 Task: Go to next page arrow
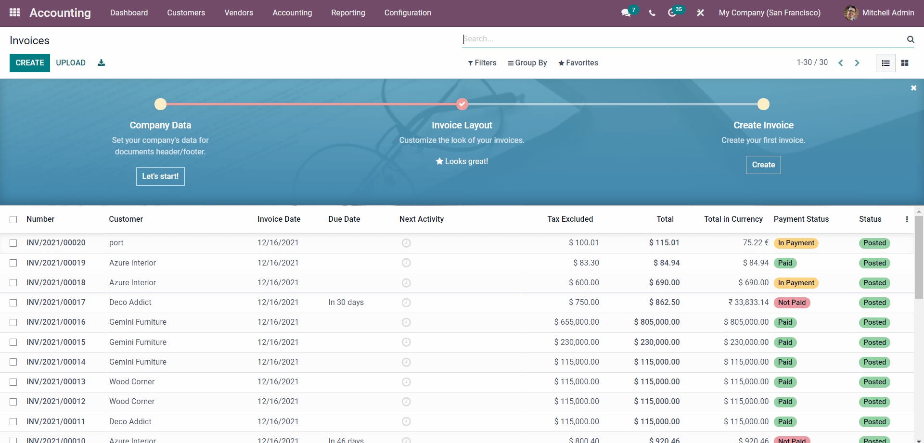(857, 63)
